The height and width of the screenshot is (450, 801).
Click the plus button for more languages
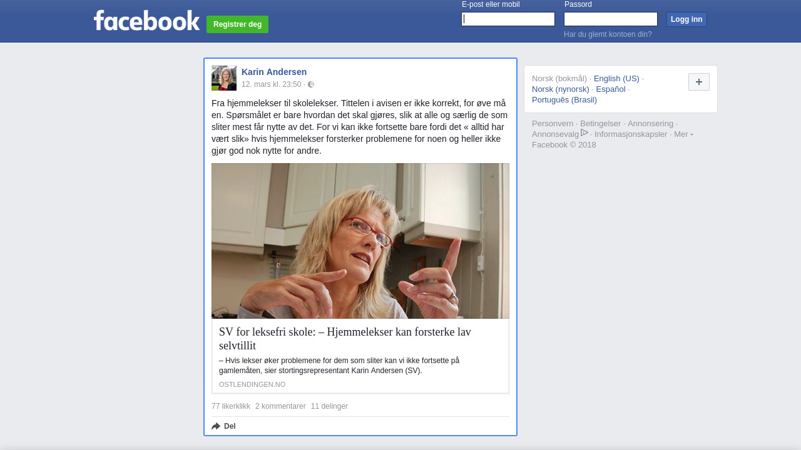point(699,82)
